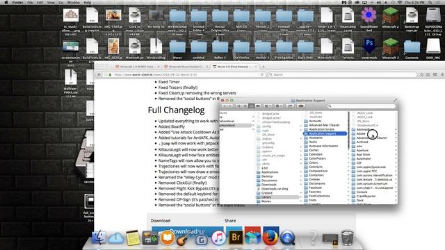Open the Apple menu
Screen dimensions: 445x250
point(6,2)
